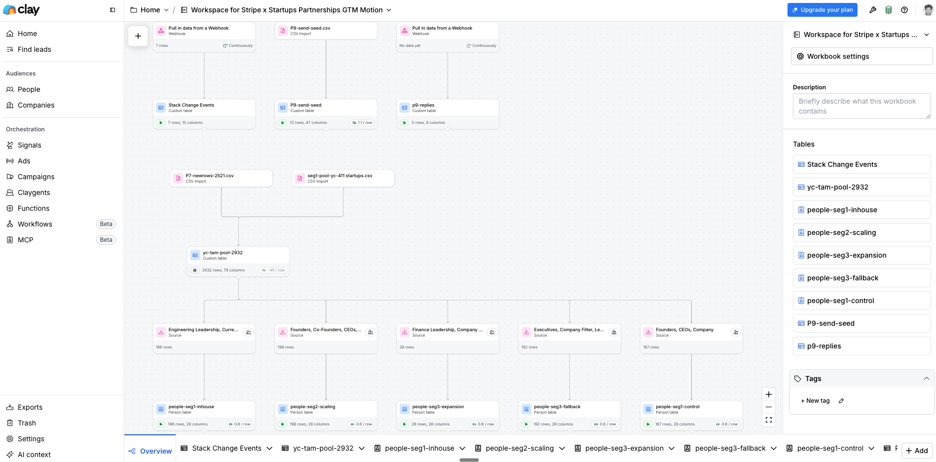Collapse the Tags section
Viewport: 936px width, 462px height.
click(927, 379)
